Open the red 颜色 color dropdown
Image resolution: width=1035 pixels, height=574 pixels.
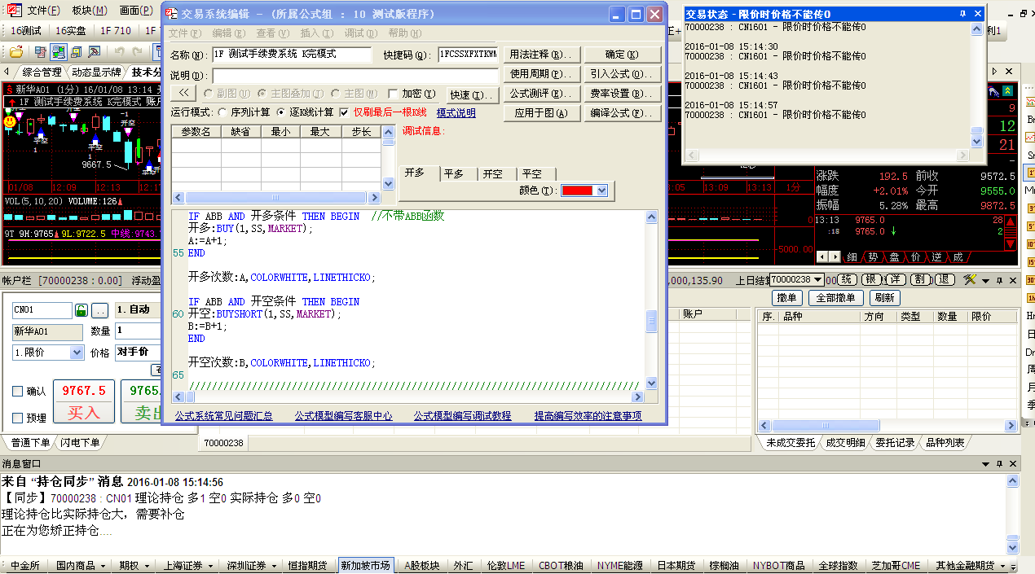point(601,190)
